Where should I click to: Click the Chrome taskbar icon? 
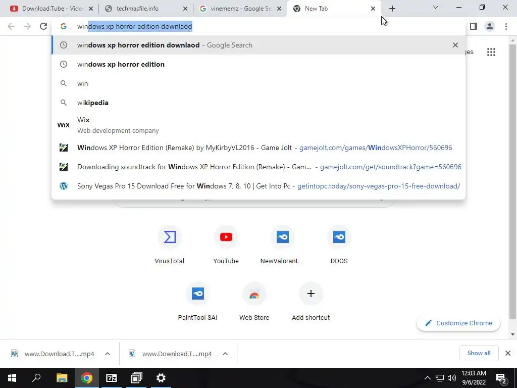point(87,378)
